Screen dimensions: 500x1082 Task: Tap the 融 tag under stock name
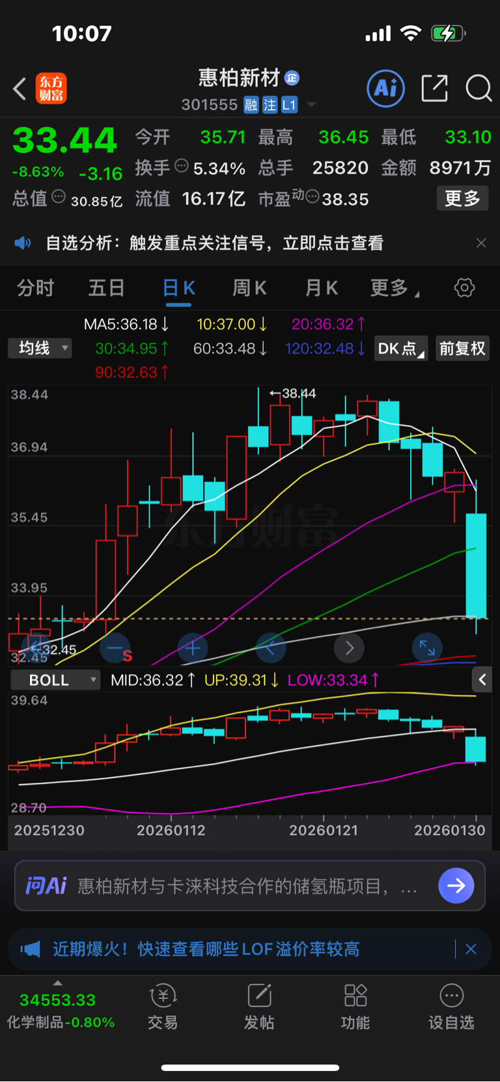coord(251,105)
